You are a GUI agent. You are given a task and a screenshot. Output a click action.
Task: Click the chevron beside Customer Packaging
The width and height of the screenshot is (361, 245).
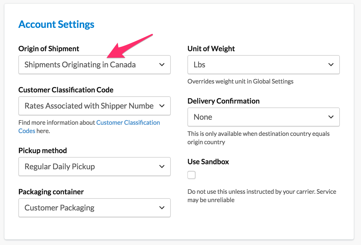coord(162,208)
